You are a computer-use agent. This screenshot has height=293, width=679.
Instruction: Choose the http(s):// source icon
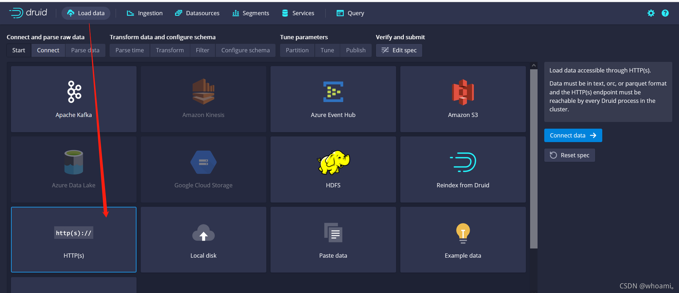pyautogui.click(x=74, y=233)
